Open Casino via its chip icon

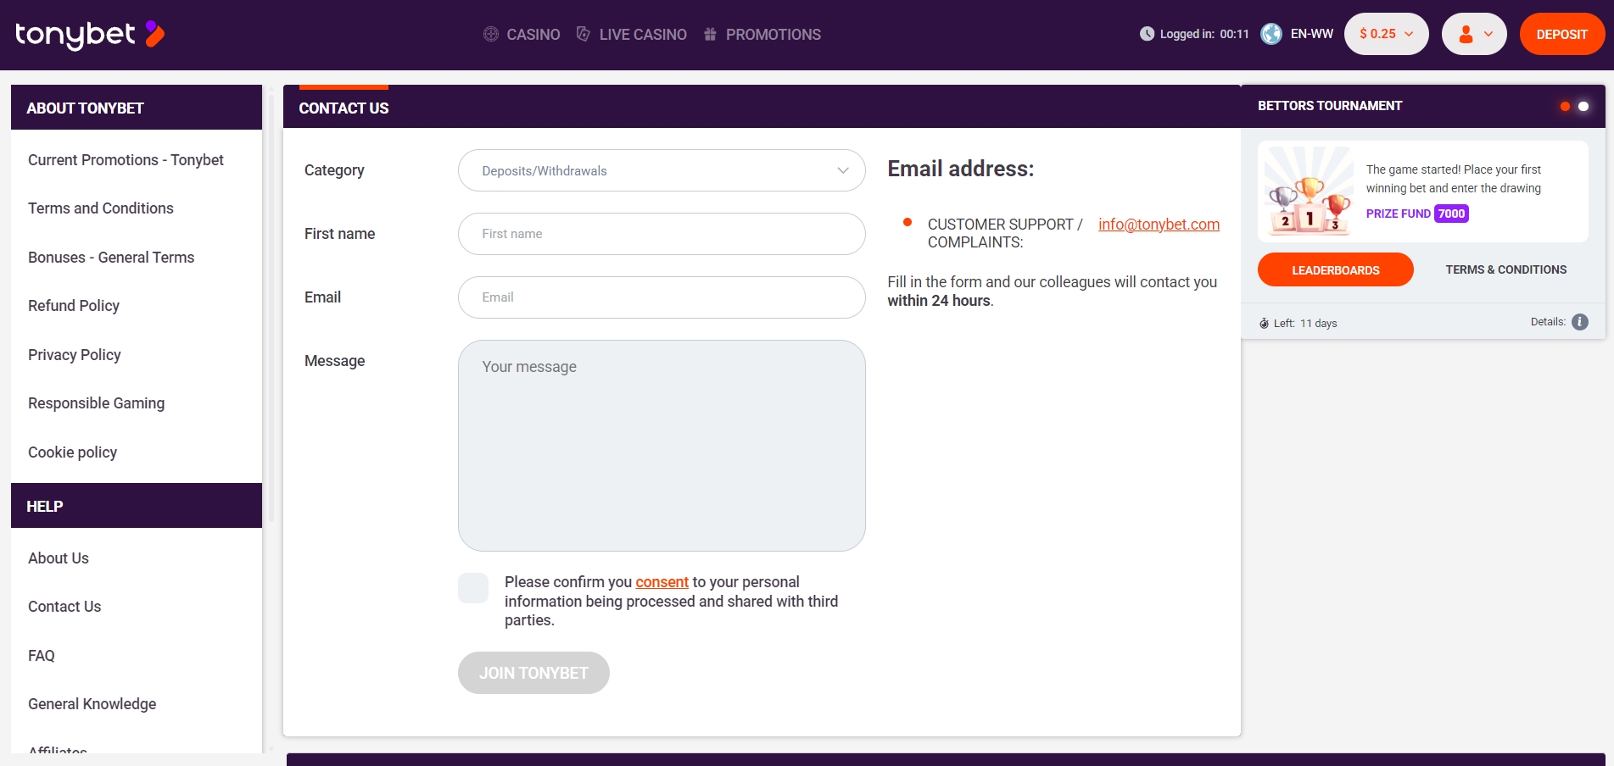[491, 34]
